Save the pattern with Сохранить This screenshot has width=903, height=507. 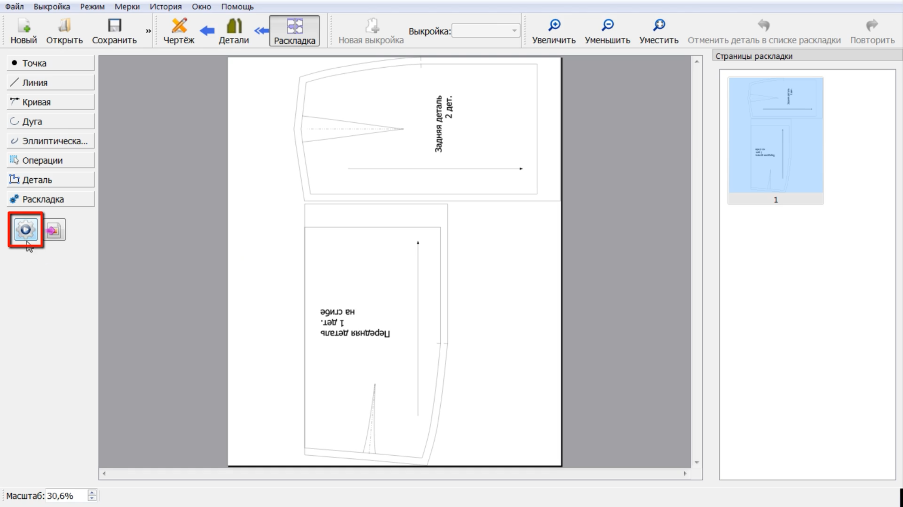point(114,31)
